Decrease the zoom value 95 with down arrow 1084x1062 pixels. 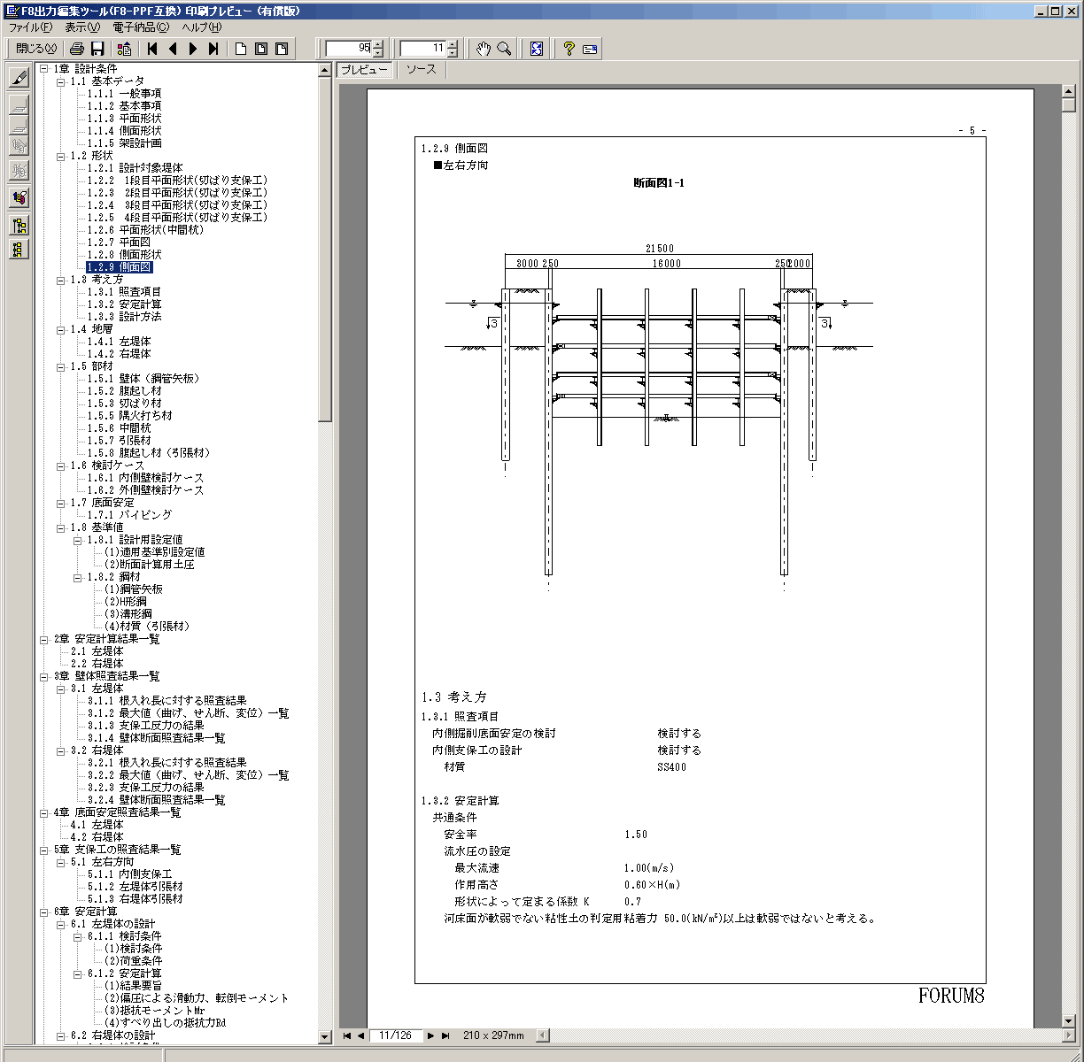(379, 53)
